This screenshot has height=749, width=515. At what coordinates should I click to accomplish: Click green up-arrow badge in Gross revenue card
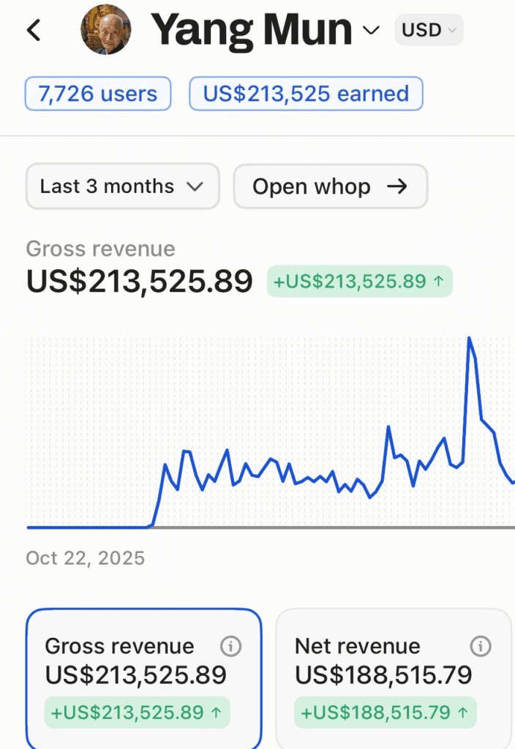point(137,712)
